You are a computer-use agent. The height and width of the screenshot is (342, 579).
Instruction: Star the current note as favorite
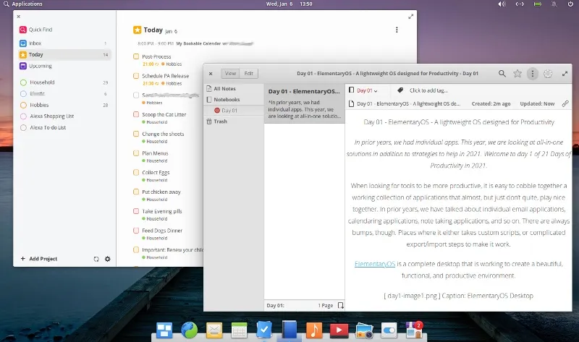517,74
